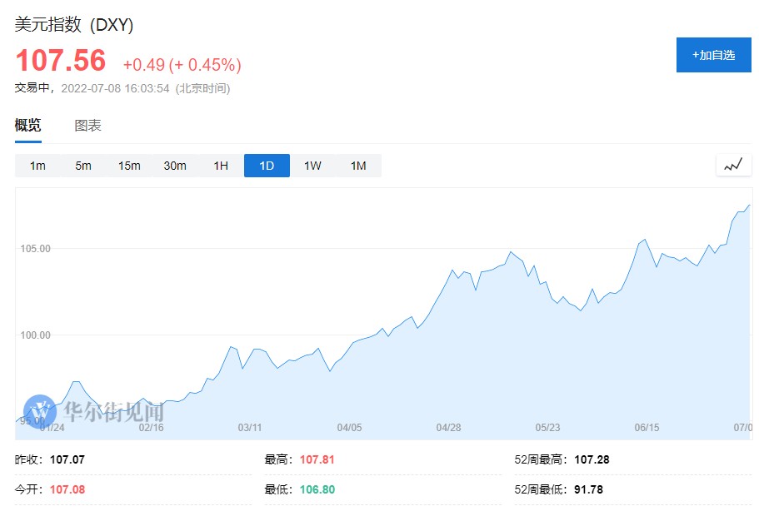This screenshot has height=516, width=759.
Task: Click the current price 107.56
Action: (61, 61)
